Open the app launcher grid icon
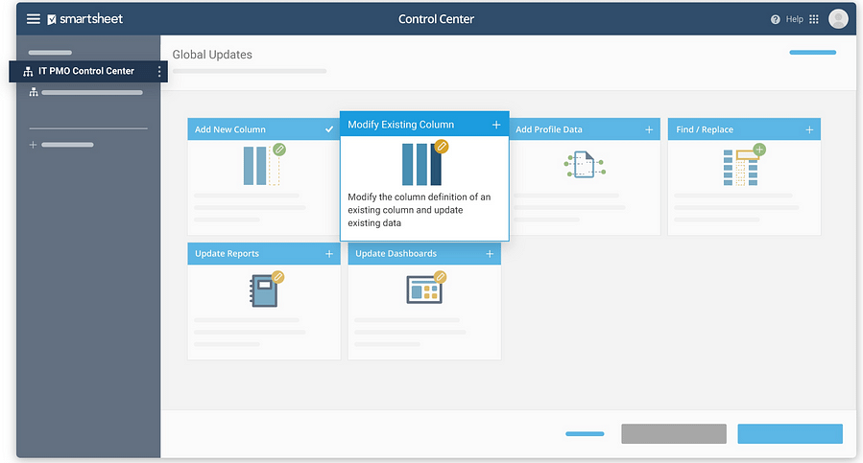The height and width of the screenshot is (463, 863). click(814, 19)
